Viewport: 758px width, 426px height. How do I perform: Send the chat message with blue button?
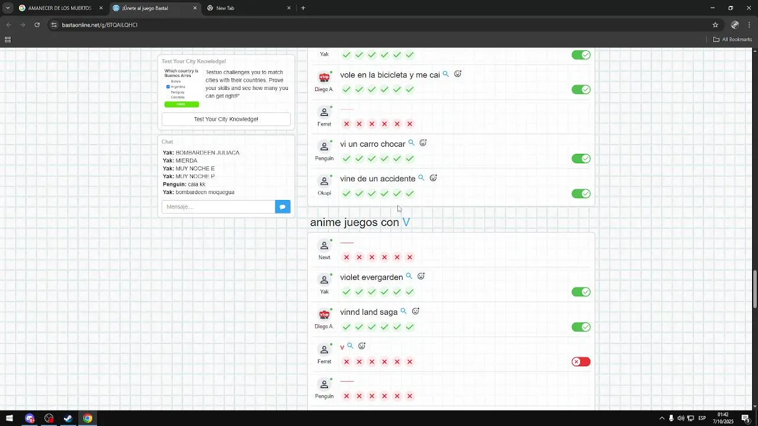[x=282, y=206]
